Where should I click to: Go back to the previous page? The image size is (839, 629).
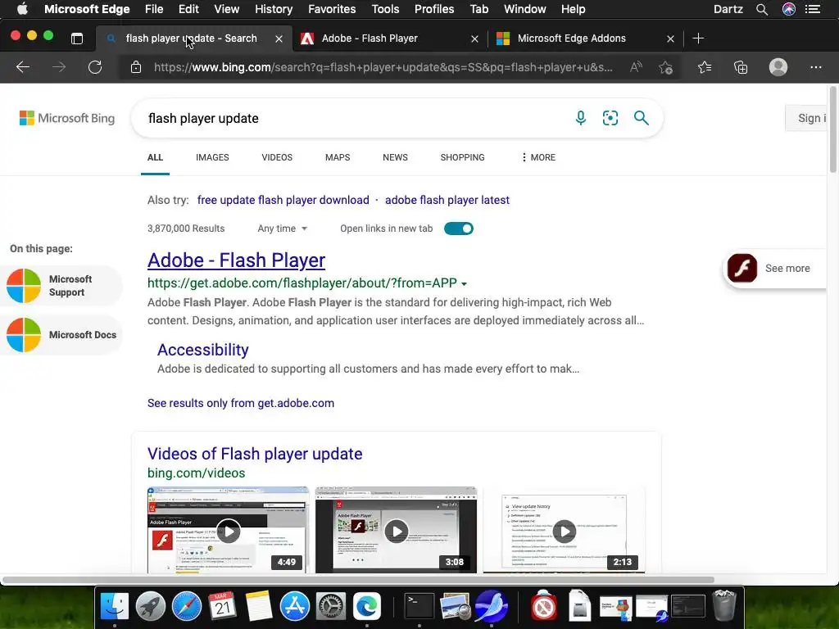pyautogui.click(x=22, y=67)
